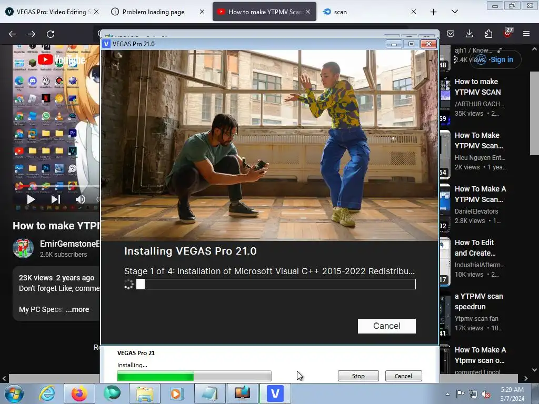
Task: Open the Pocket save icon
Action: (451, 34)
